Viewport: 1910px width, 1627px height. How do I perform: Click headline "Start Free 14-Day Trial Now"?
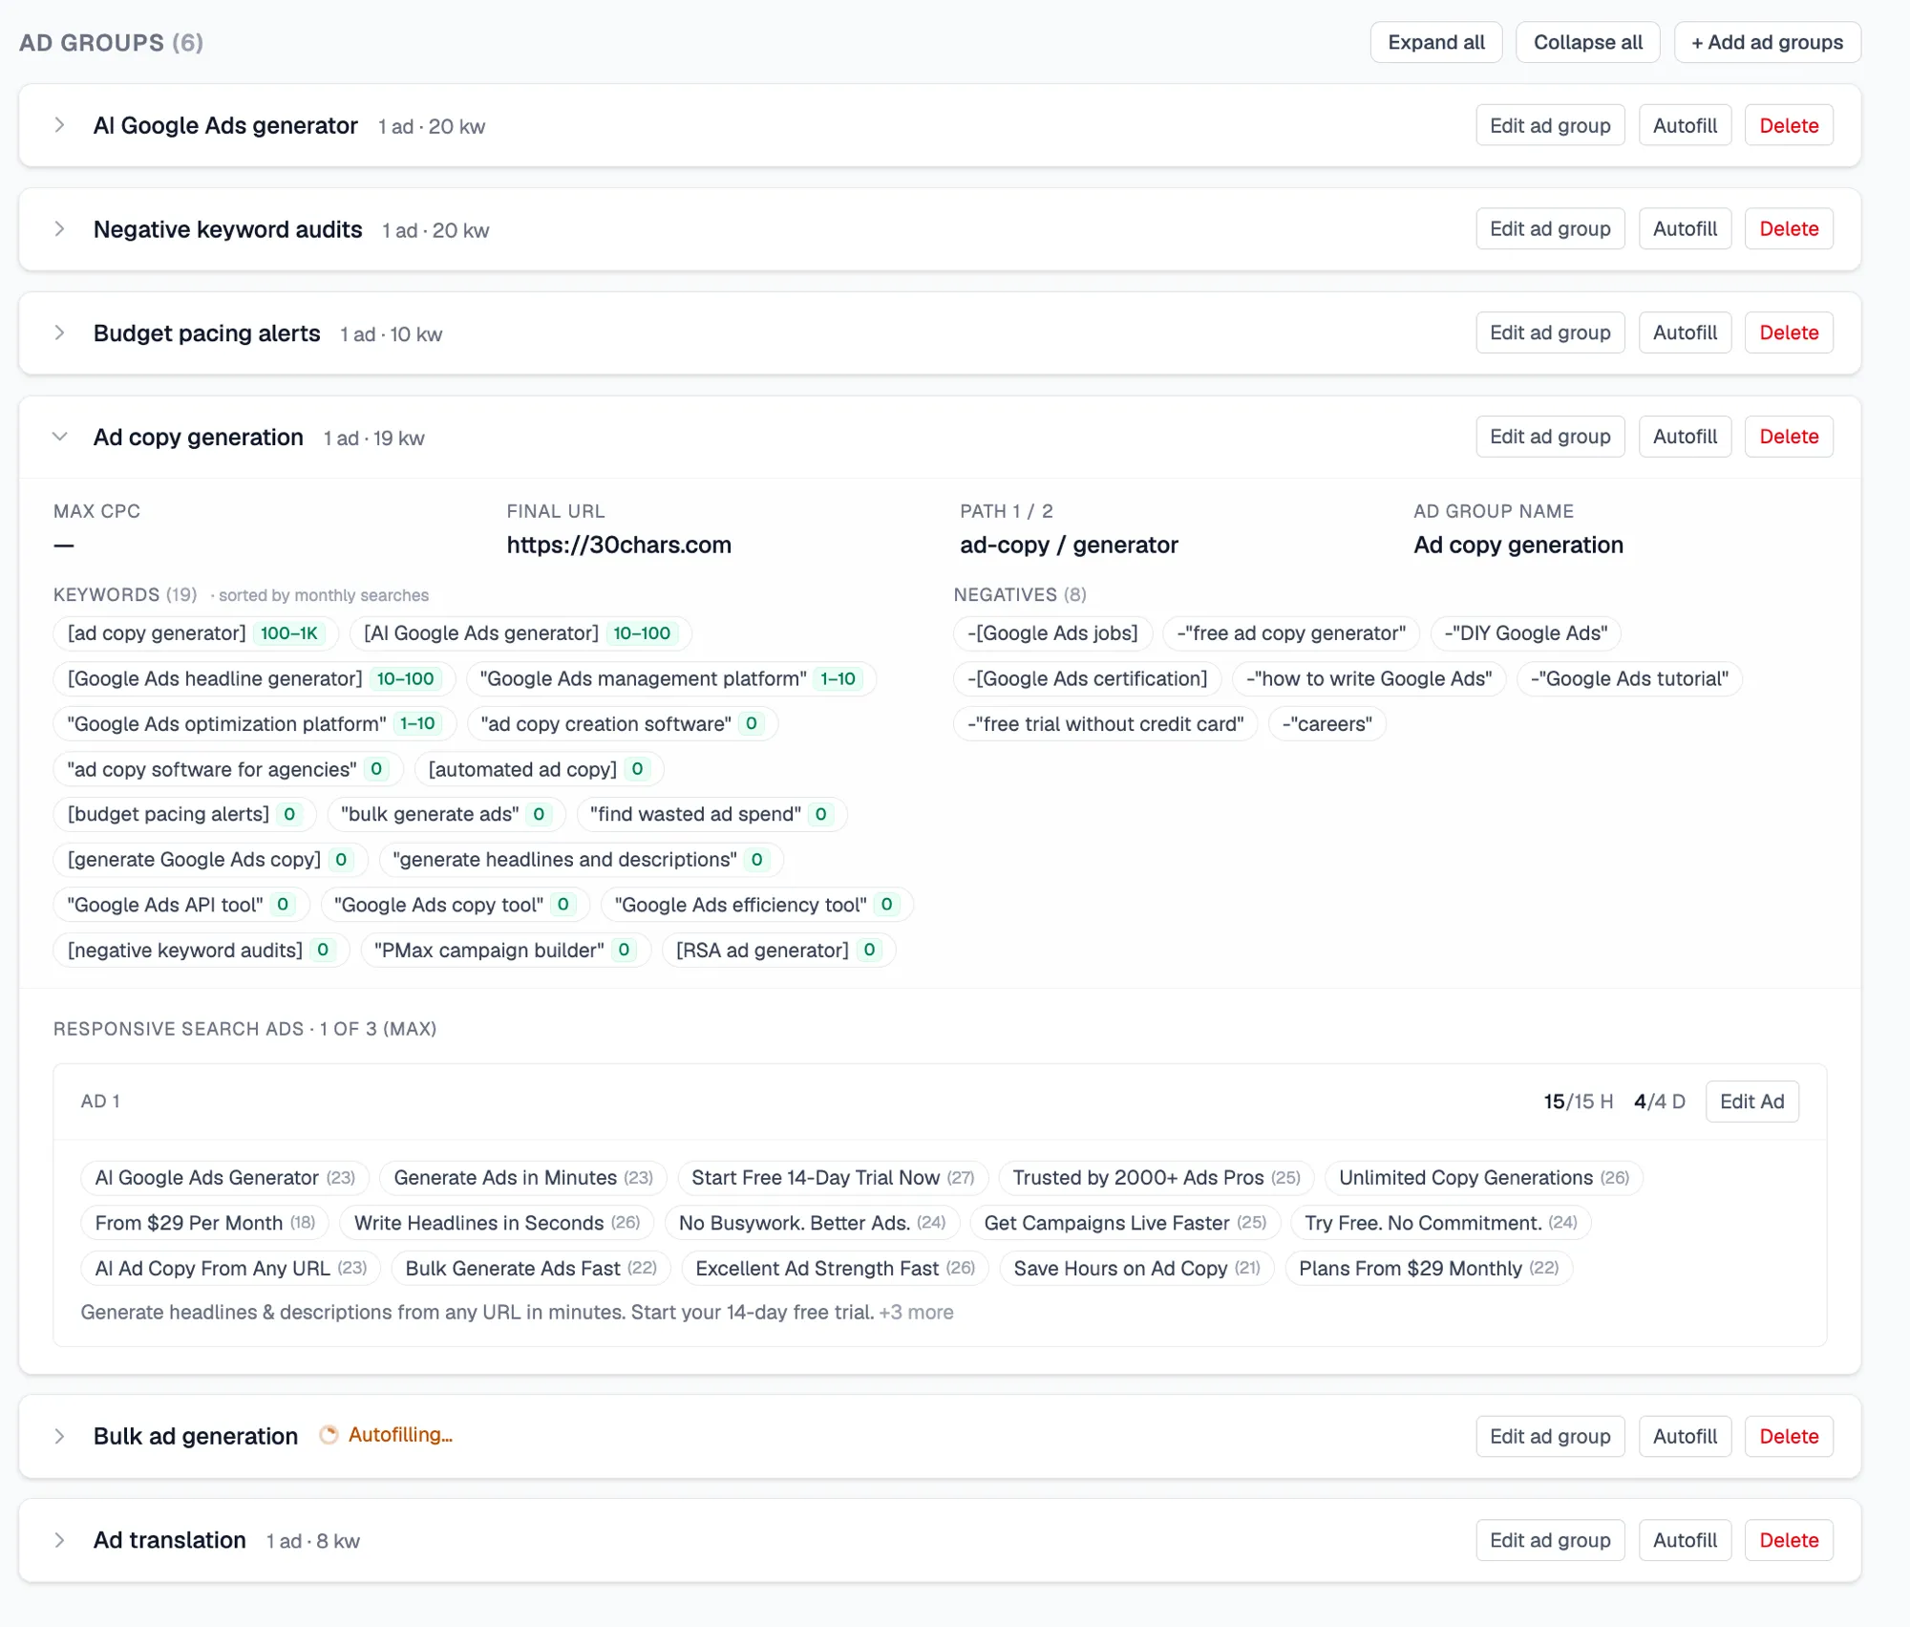click(833, 1177)
